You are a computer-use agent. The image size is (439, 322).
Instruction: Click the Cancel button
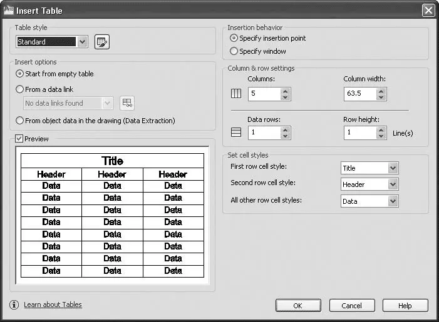coord(352,306)
